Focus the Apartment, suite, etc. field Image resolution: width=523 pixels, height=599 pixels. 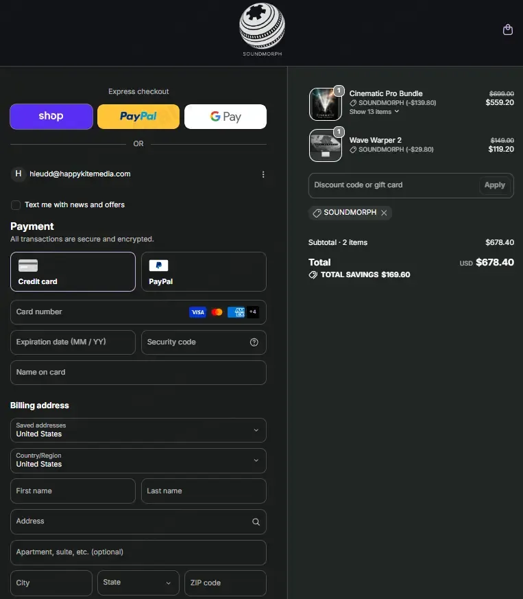(138, 552)
